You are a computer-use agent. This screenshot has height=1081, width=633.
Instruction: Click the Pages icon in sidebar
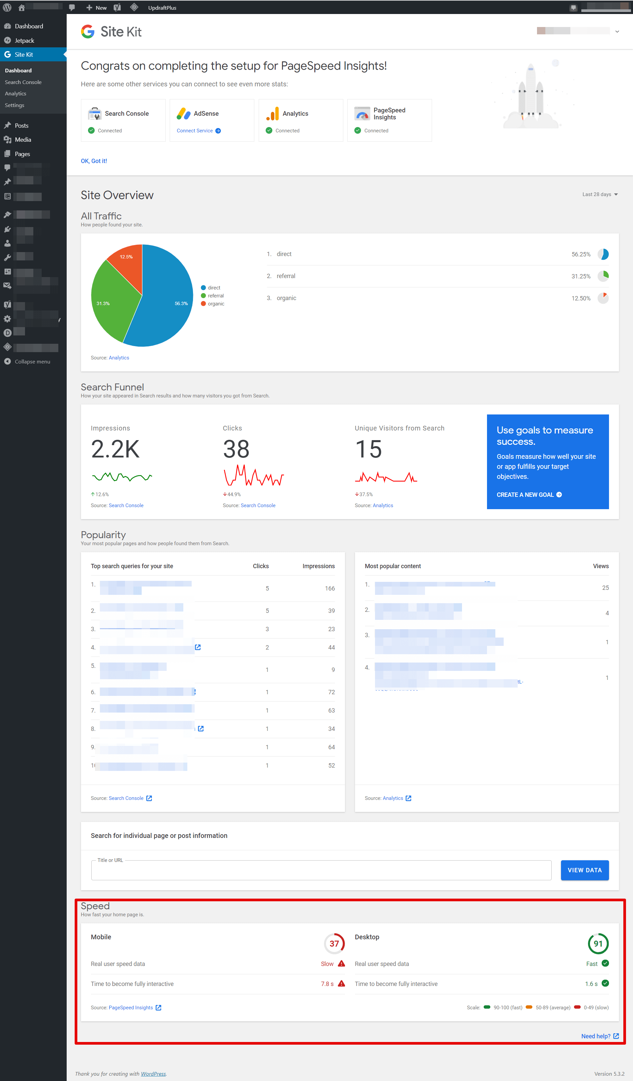[x=7, y=154]
